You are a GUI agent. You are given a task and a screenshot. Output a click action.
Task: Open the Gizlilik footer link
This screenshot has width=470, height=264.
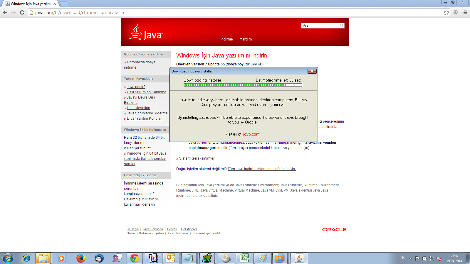131,233
